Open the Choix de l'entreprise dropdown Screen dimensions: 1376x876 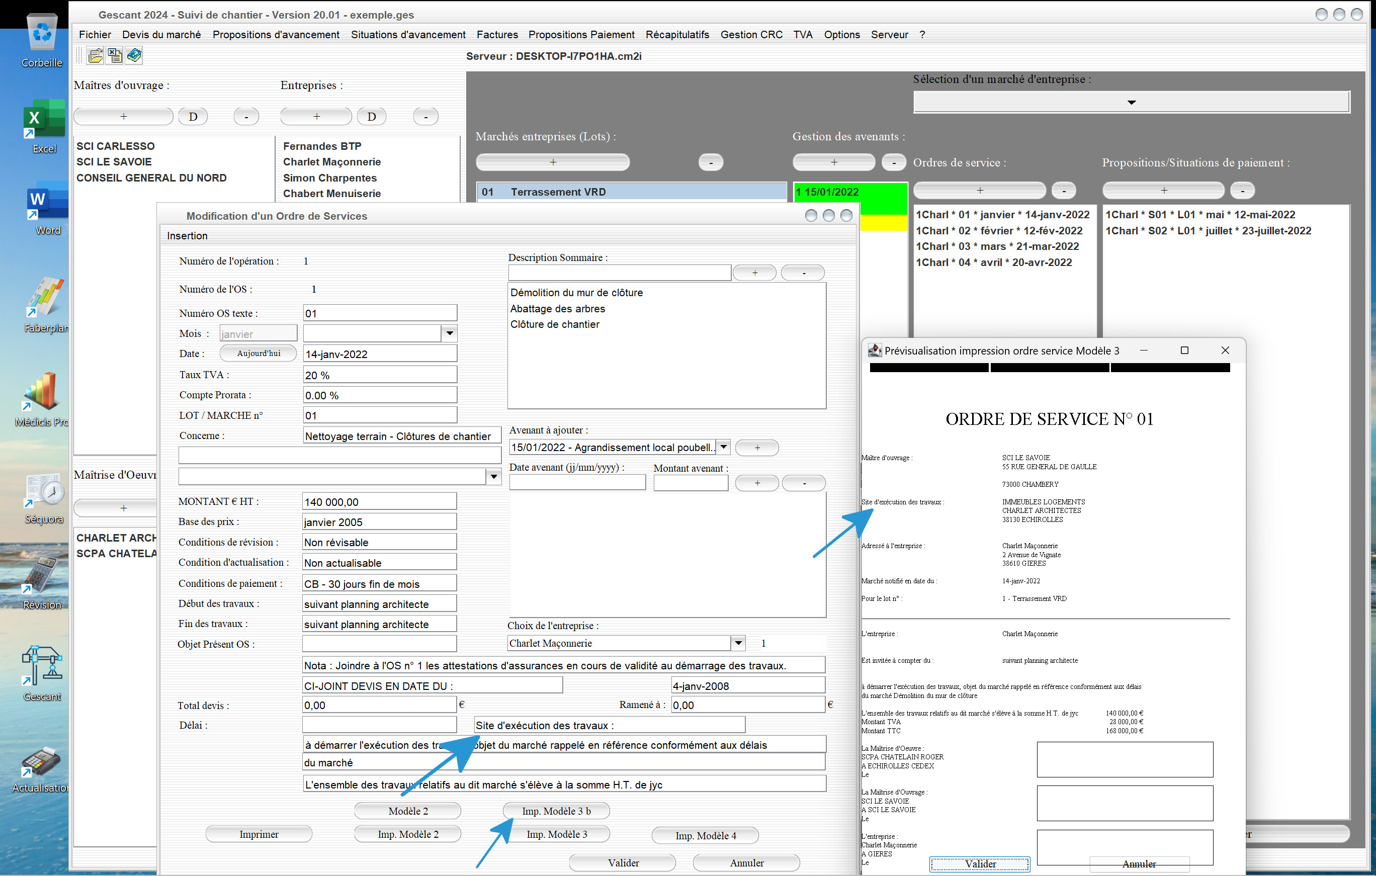click(x=738, y=643)
